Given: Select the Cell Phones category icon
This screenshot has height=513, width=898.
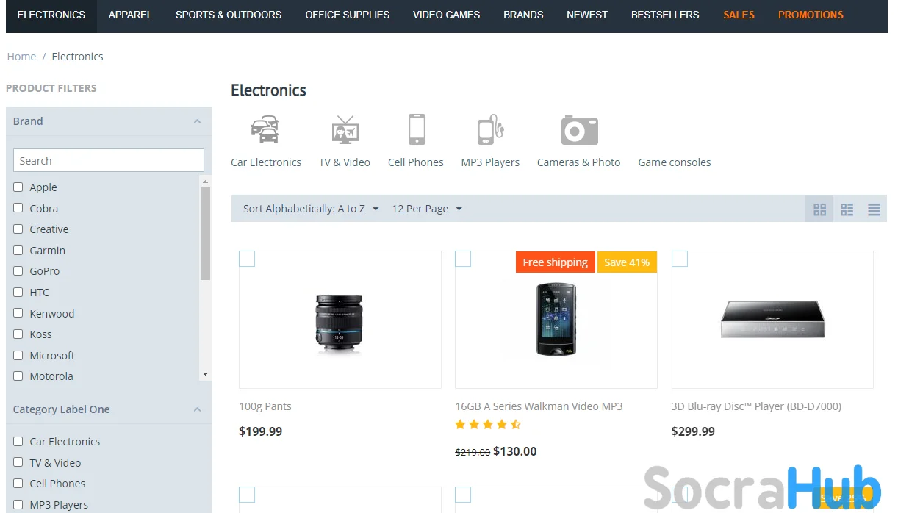Looking at the screenshot, I should click(416, 130).
